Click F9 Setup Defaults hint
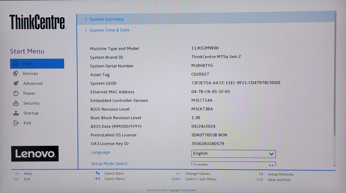The height and width of the screenshot is (193, 346). [276, 174]
